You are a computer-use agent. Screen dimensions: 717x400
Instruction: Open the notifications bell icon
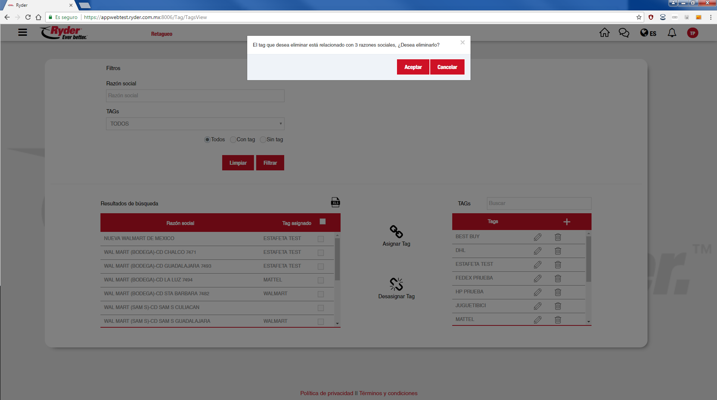(672, 33)
